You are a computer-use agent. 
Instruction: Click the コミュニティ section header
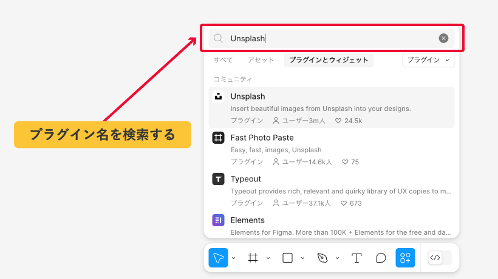pyautogui.click(x=233, y=79)
